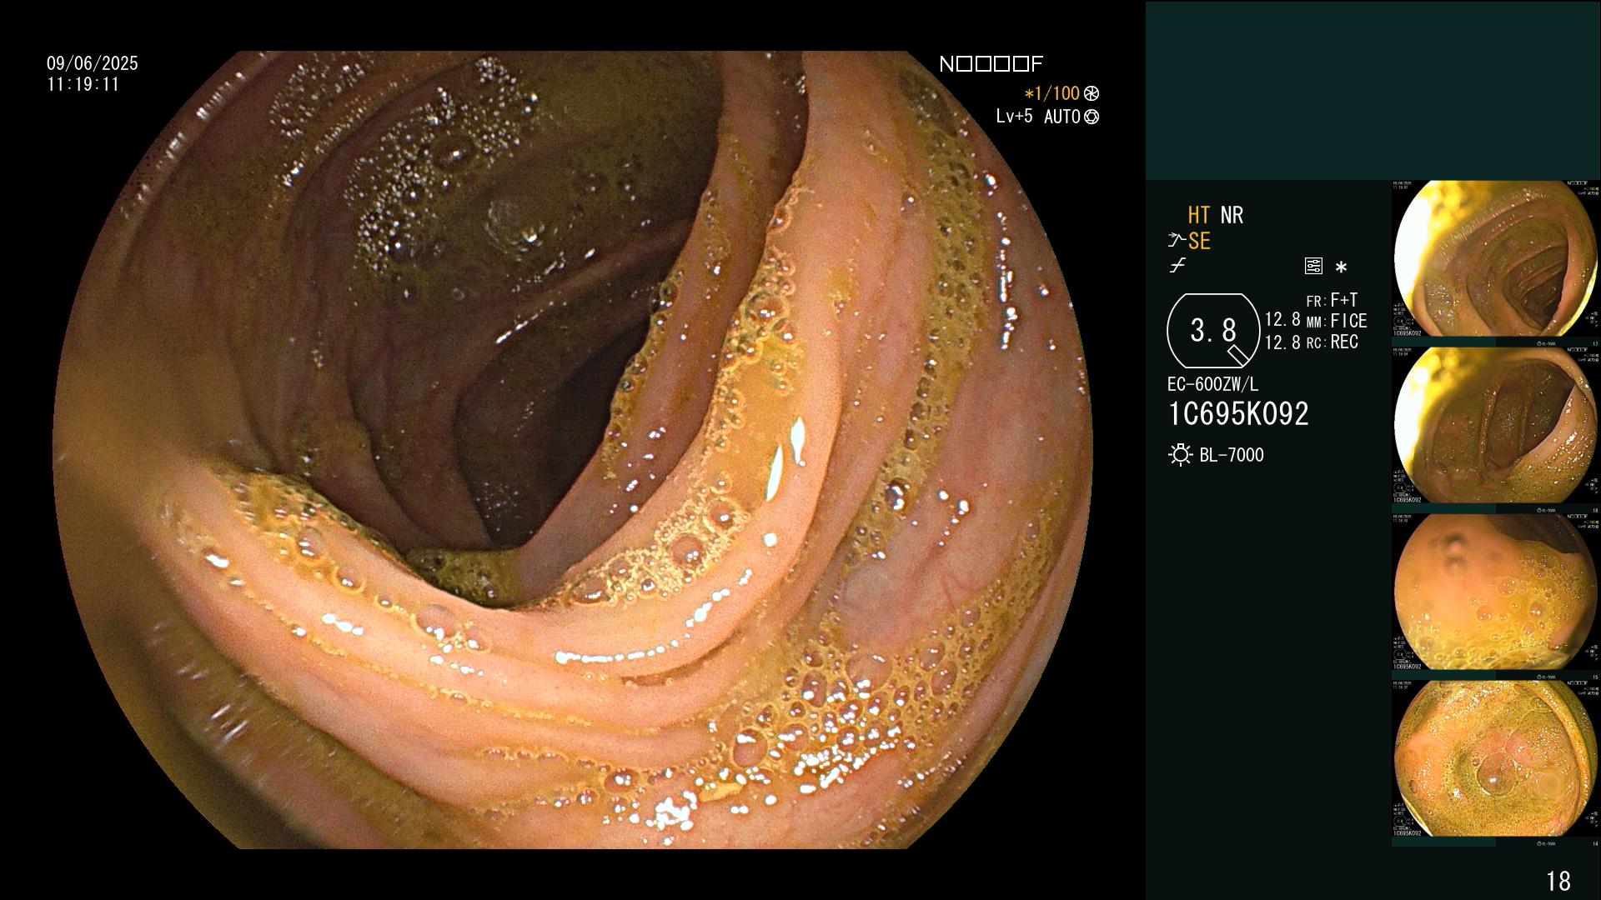
Task: Click the scope model EC-600ZW/L
Action: [1212, 385]
